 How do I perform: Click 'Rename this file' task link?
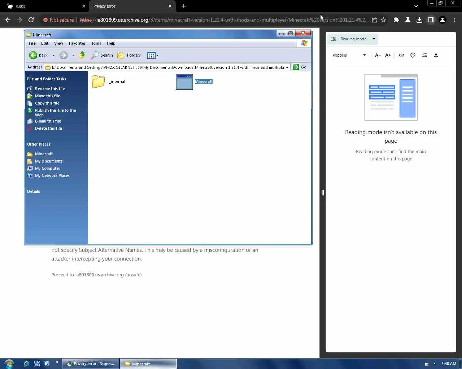(x=50, y=89)
